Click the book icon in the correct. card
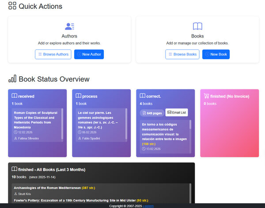Image resolution: width=265 pixels, height=208 pixels. (x=142, y=96)
